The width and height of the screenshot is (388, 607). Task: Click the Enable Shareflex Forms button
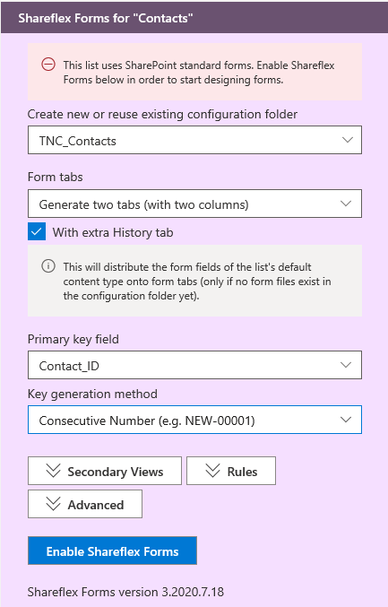112,551
